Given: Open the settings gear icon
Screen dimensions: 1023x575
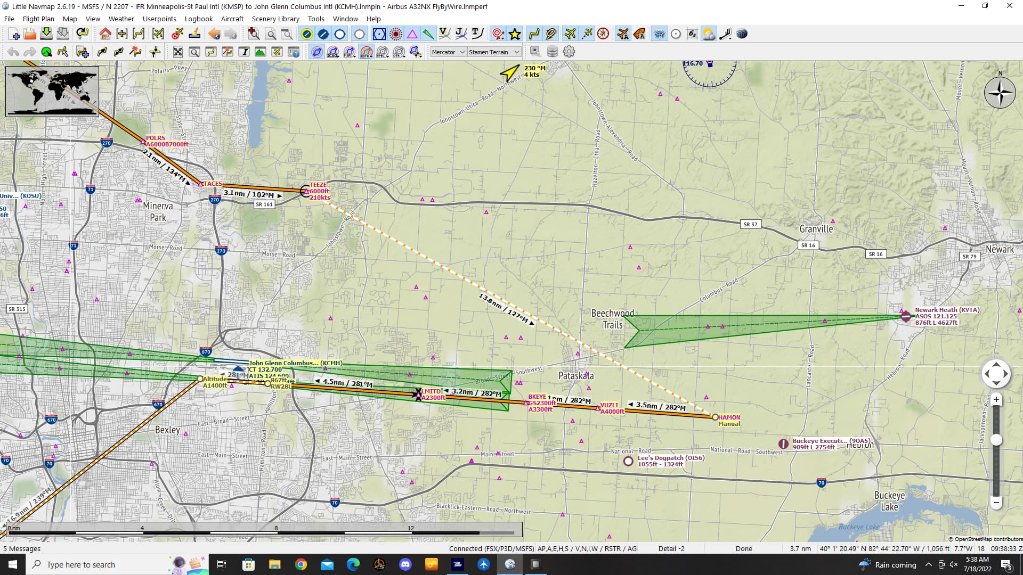Looking at the screenshot, I should pyautogui.click(x=569, y=52).
